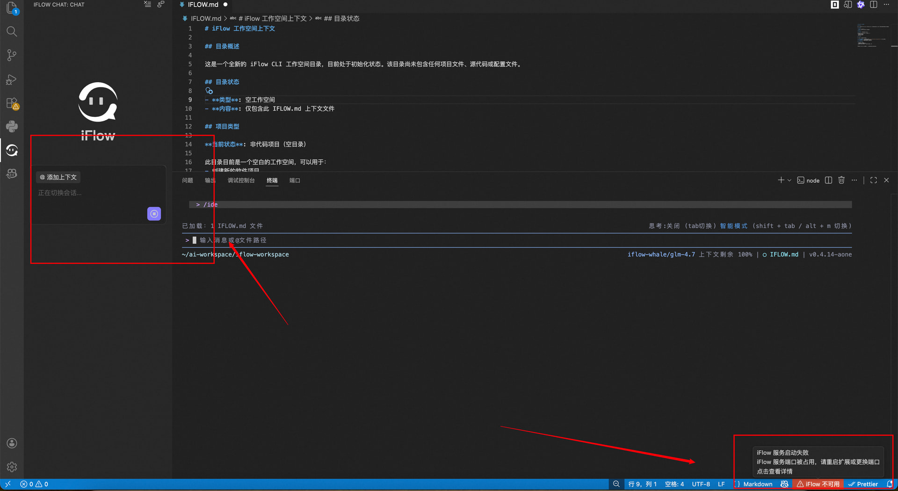Image resolution: width=898 pixels, height=491 pixels.
Task: Click the 添加上下文 button
Action: (x=58, y=177)
